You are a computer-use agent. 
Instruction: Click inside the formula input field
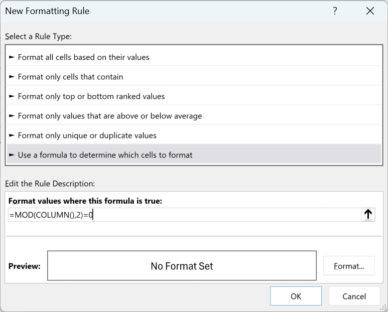(x=185, y=215)
